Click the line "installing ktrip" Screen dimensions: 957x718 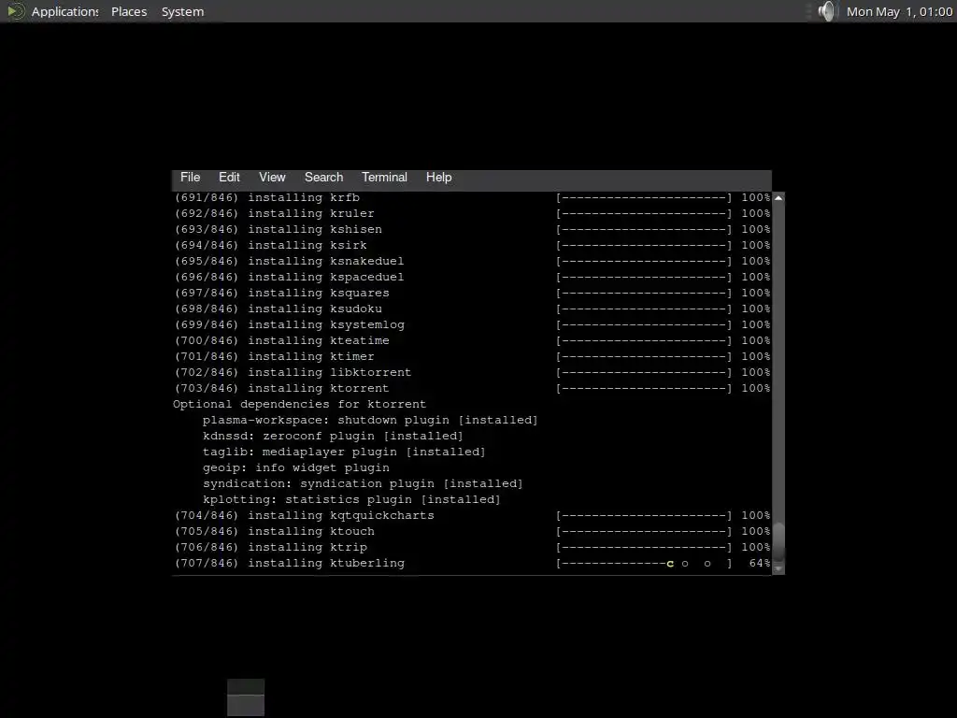pos(472,547)
